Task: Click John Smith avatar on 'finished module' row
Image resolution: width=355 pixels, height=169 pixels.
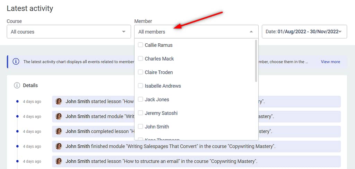Action: (59, 146)
